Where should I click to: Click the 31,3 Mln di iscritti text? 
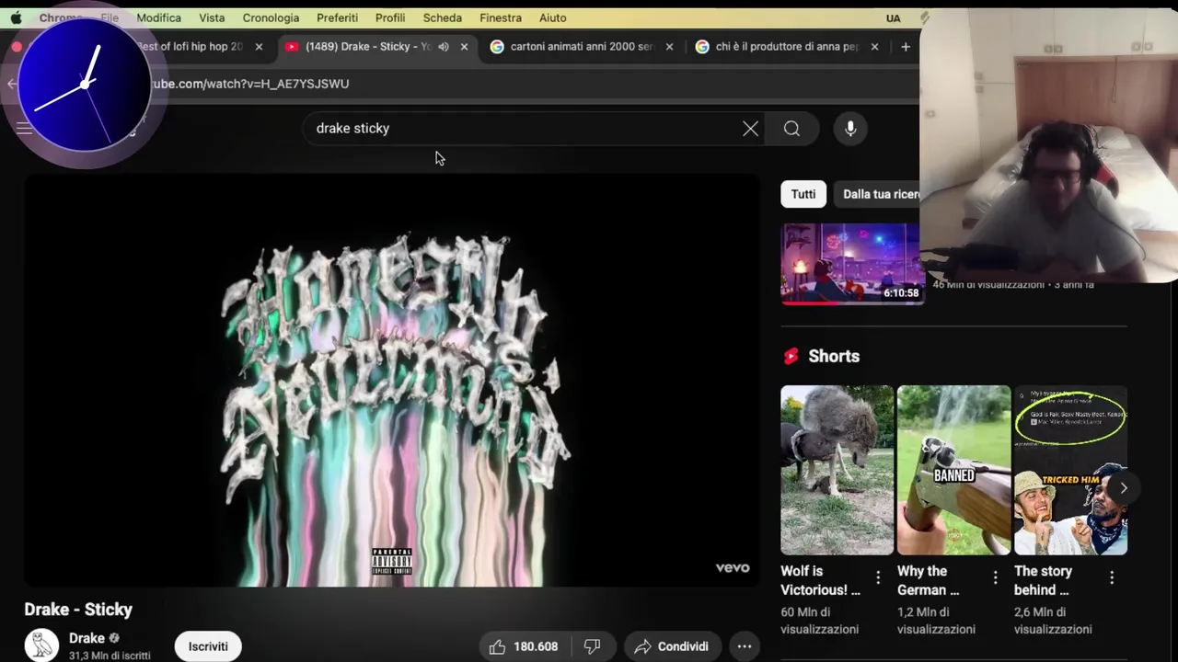110,656
